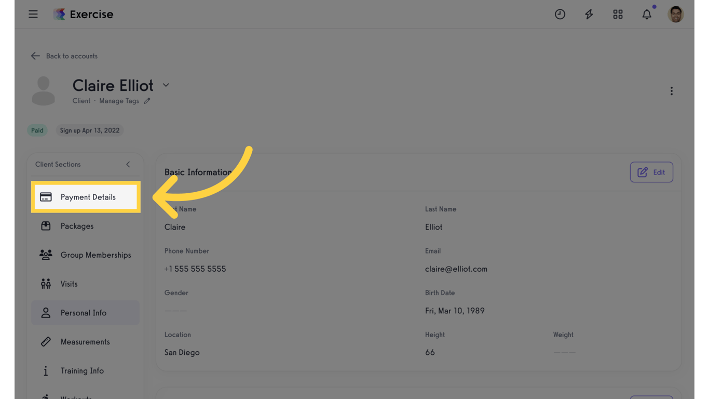Select the Payment Details card icon
Screen dimensions: 709x399
point(46,197)
